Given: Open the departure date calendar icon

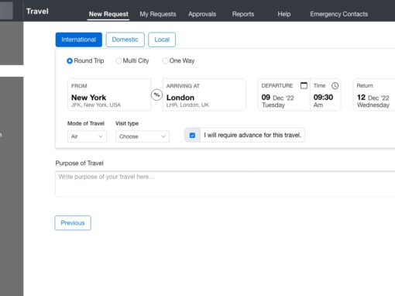Looking at the screenshot, I should 304,85.
